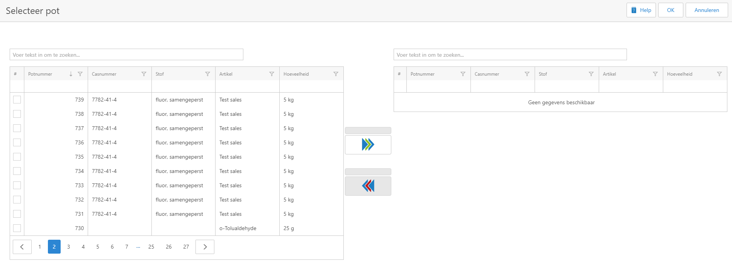This screenshot has width=732, height=271.
Task: Open filter for right Artikel column
Action: point(655,74)
